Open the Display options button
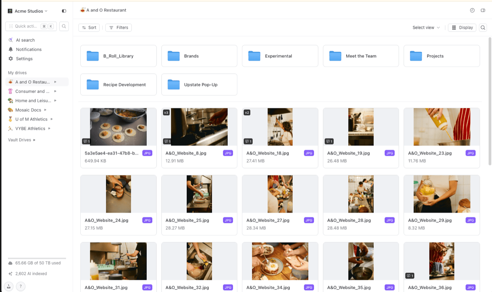492x292 pixels. (x=462, y=28)
